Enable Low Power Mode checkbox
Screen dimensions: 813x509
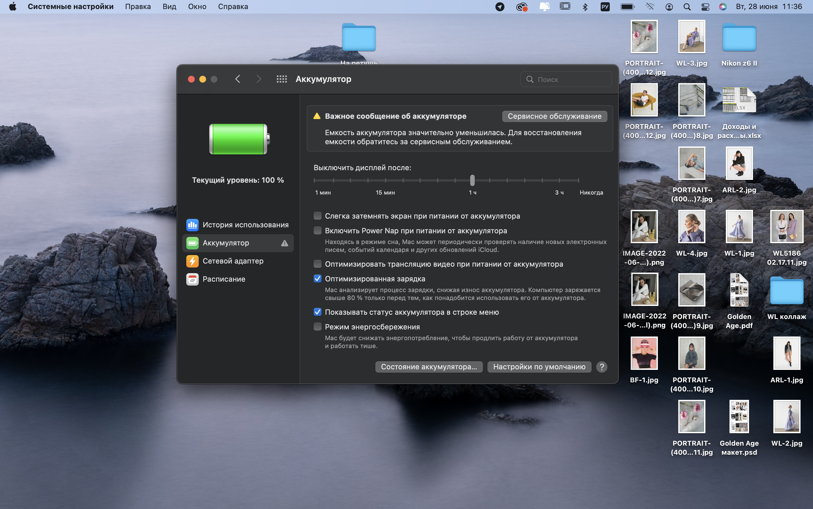(x=317, y=327)
